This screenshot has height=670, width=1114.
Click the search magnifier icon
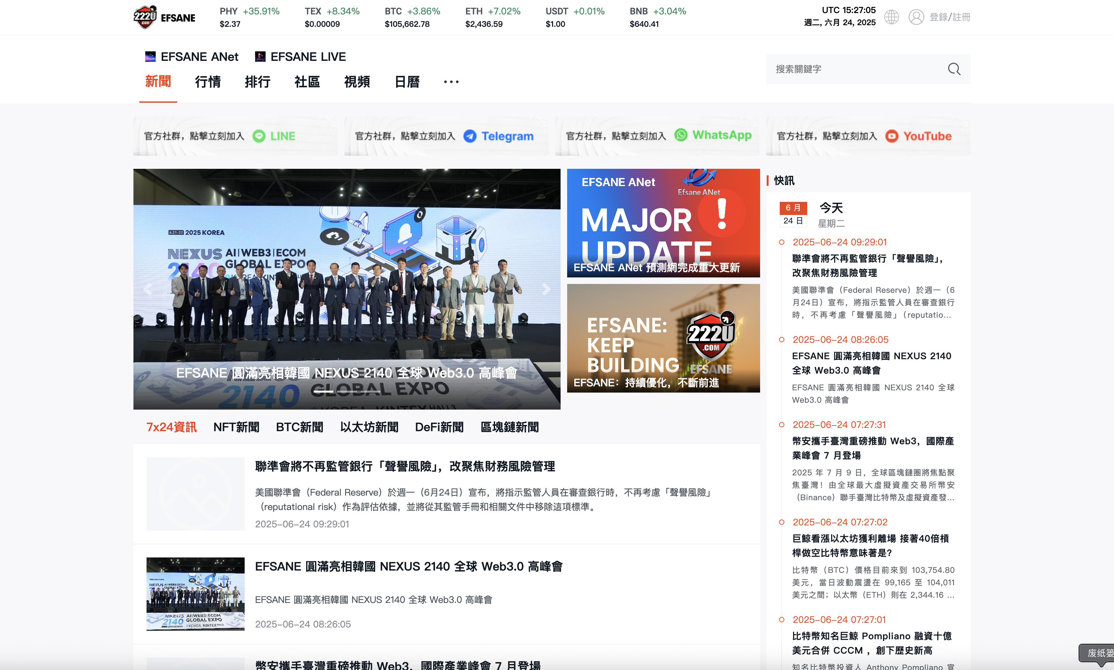[954, 69]
